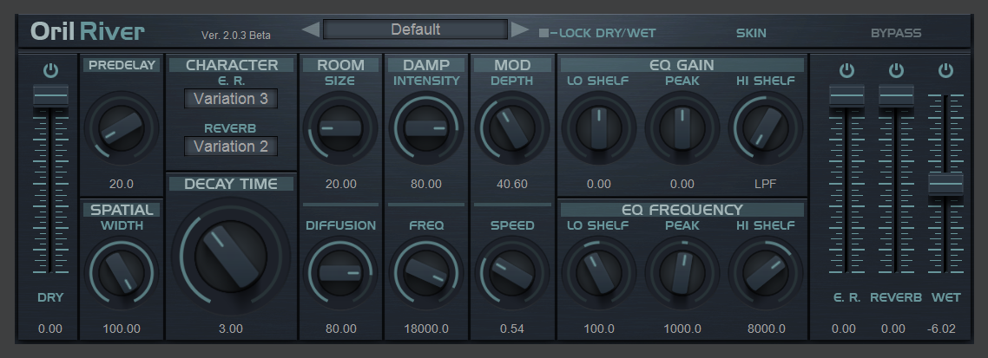Click the DRY fader handle
Screen dimensions: 988x358
click(x=50, y=95)
